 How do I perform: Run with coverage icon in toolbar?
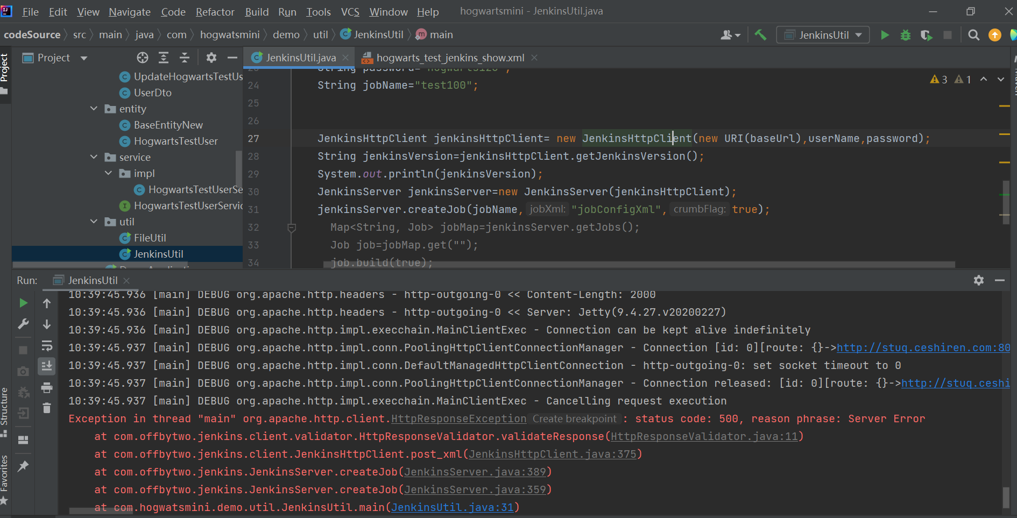pyautogui.click(x=926, y=35)
